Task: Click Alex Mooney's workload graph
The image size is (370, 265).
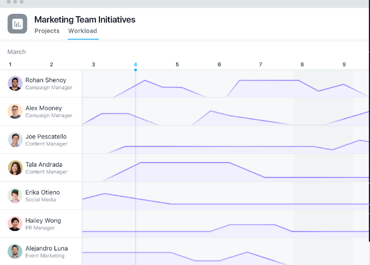Action: click(x=225, y=111)
